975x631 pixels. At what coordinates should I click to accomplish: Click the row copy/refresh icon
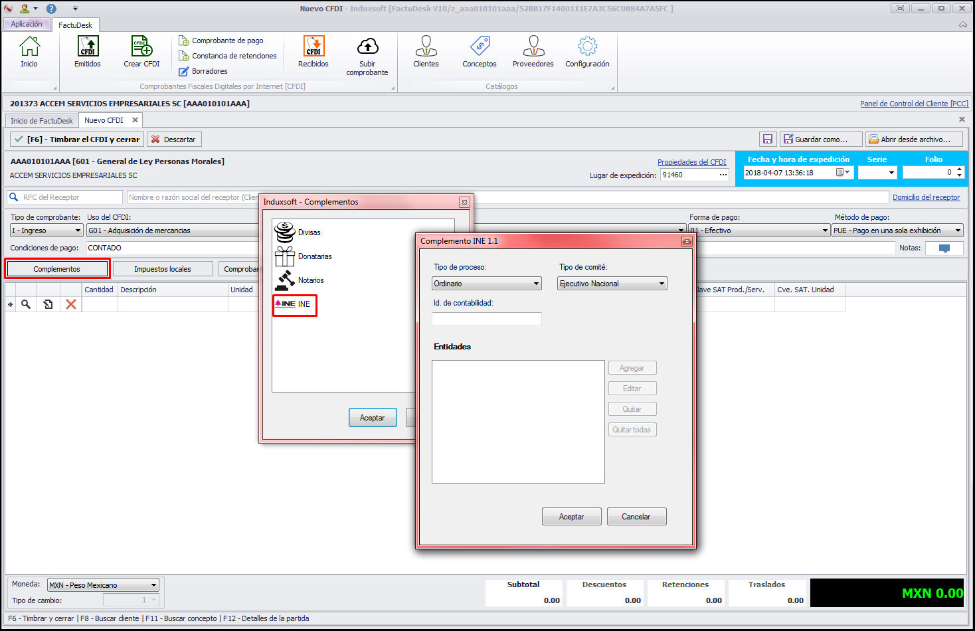click(x=48, y=304)
